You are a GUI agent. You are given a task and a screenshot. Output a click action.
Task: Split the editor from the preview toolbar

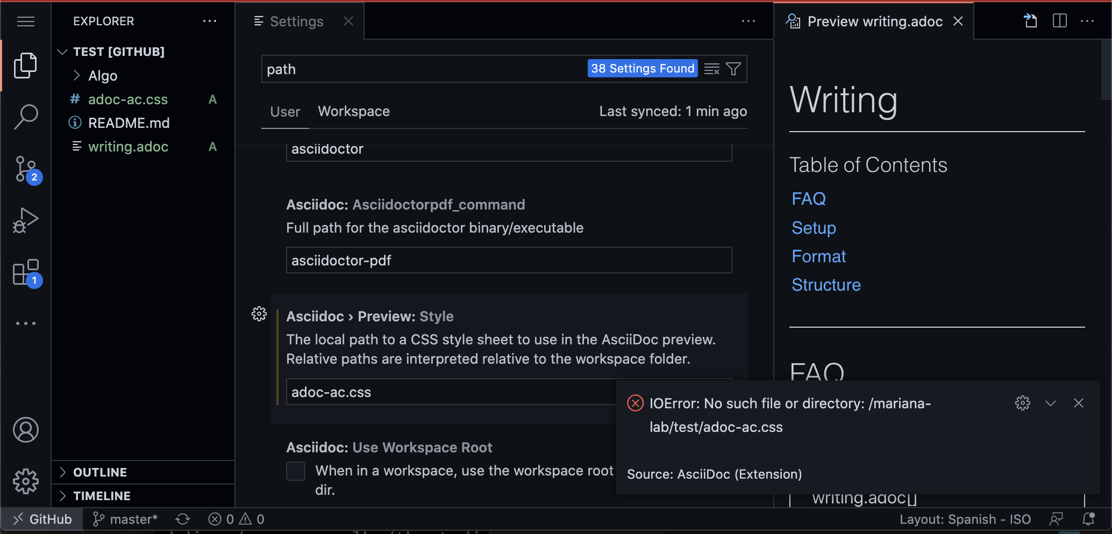[x=1059, y=21]
